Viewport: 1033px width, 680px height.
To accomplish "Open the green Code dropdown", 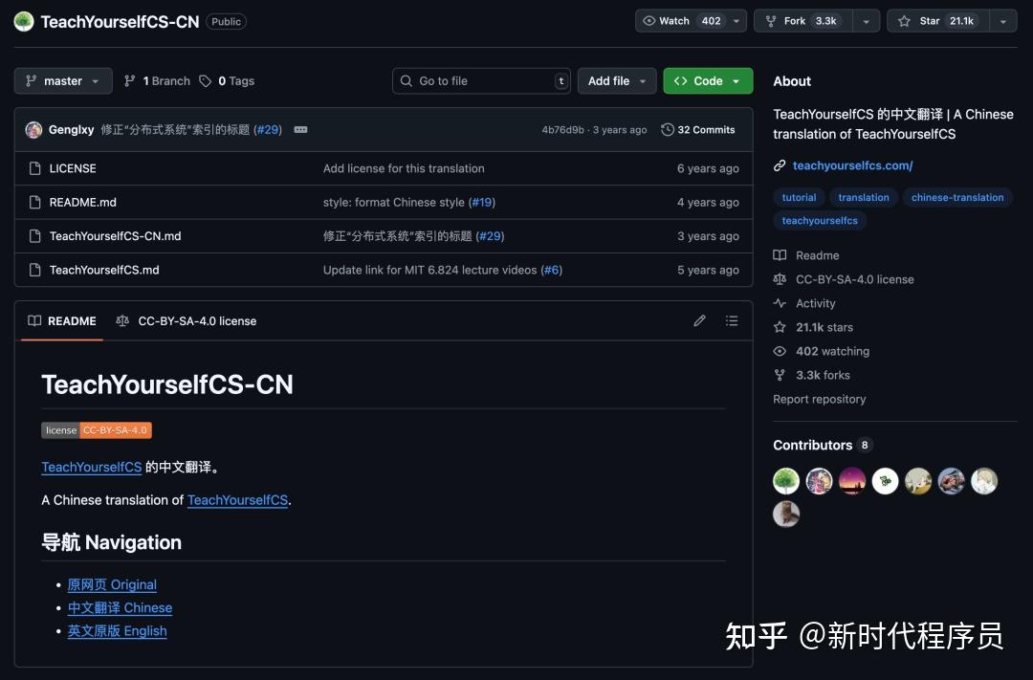I will coord(708,81).
